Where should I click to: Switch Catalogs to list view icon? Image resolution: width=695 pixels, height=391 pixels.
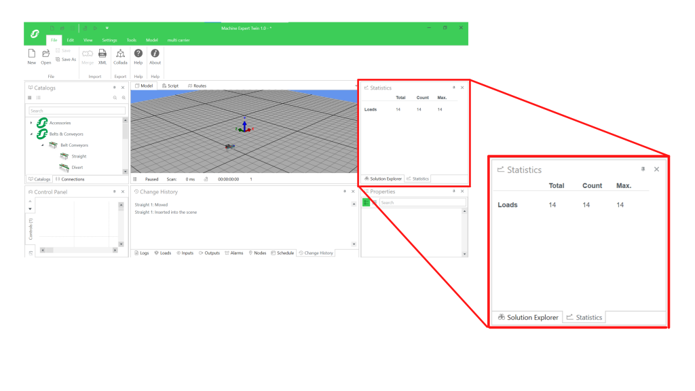tap(39, 98)
